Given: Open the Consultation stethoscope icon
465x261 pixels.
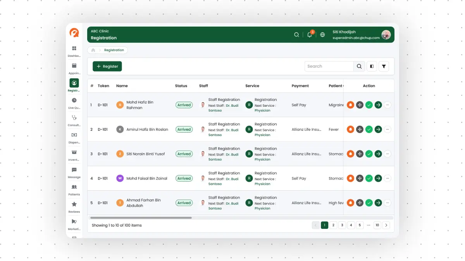Looking at the screenshot, I should coord(74,118).
